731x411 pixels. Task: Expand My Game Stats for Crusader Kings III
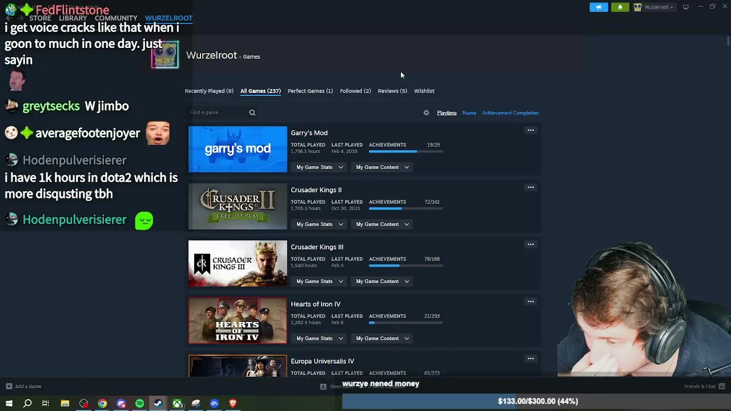click(x=320, y=281)
